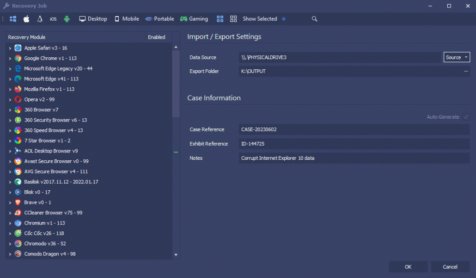Screen dimensions: 476x278
Task: Click the Microsoft Edge v41 icon
Action: click(x=18, y=79)
